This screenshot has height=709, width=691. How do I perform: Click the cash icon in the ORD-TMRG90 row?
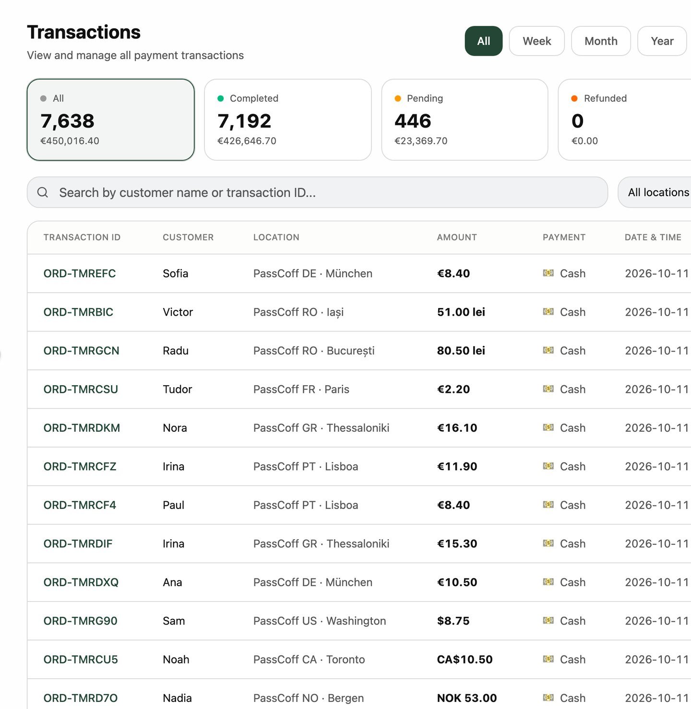pyautogui.click(x=548, y=621)
